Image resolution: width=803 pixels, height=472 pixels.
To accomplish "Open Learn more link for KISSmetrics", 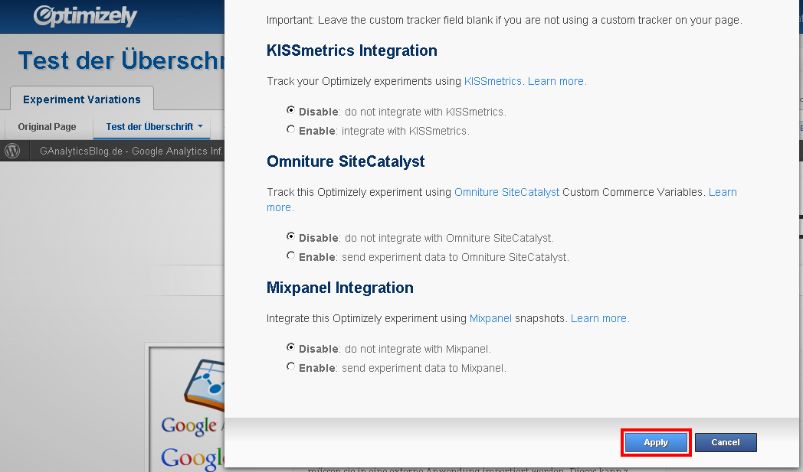I will pyautogui.click(x=557, y=81).
